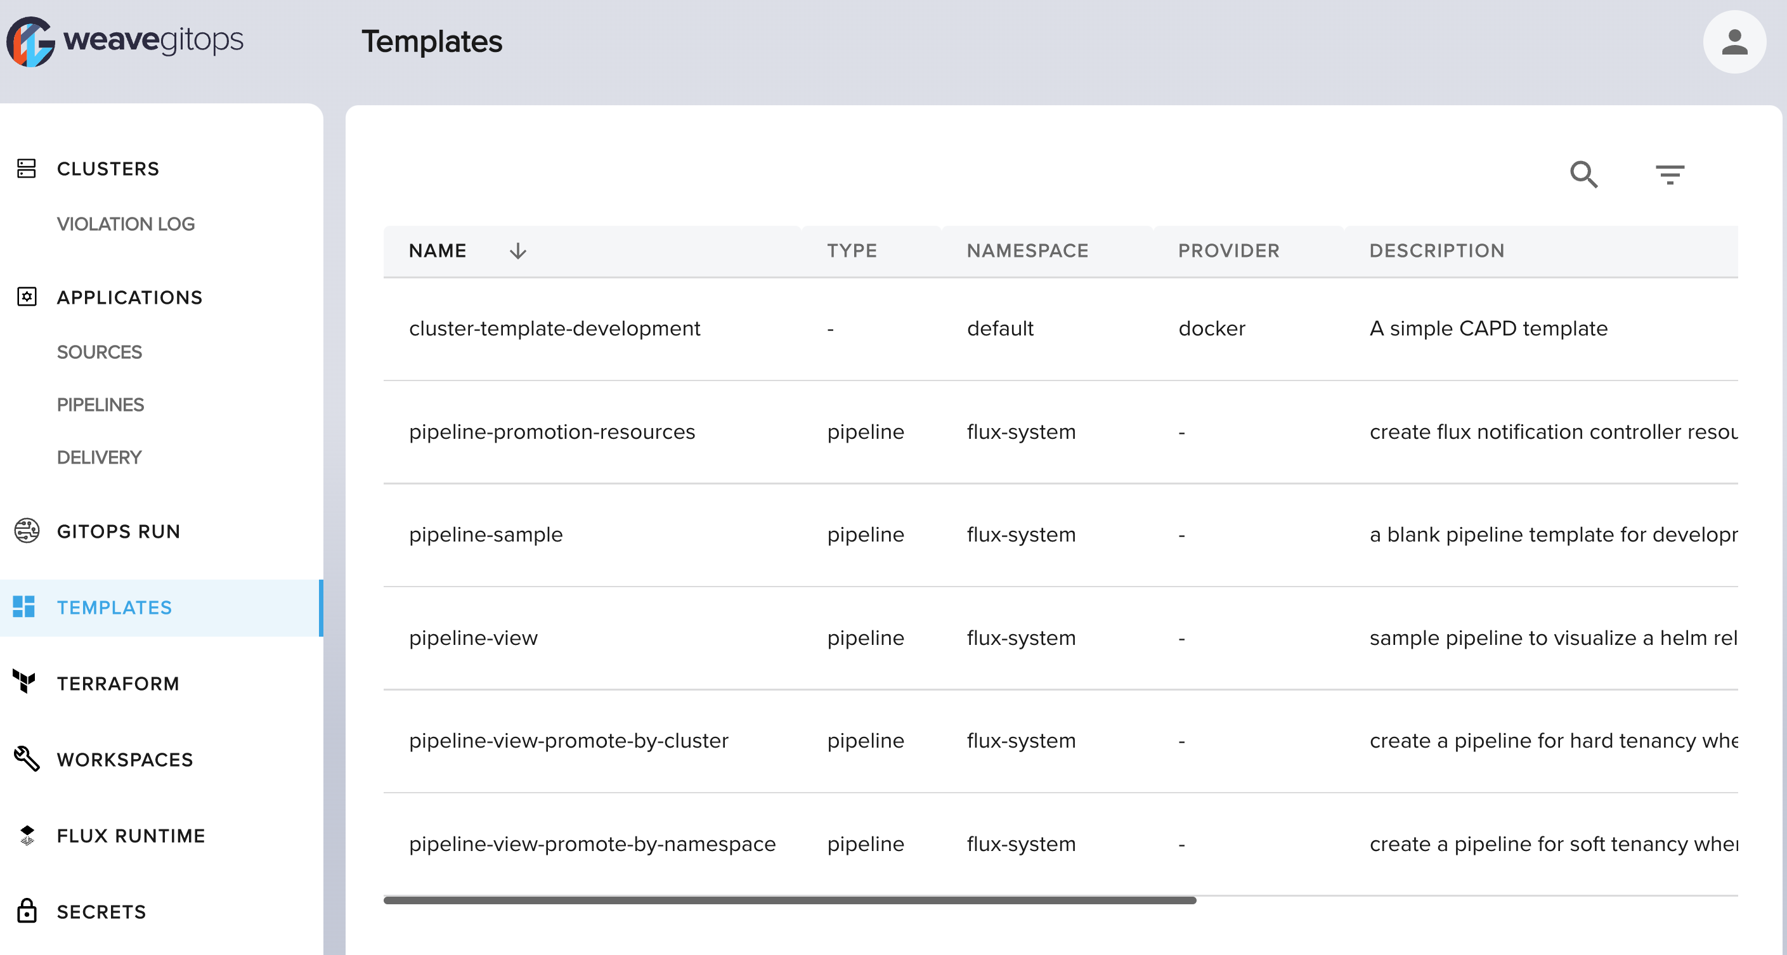Go to GitOps Run
This screenshot has width=1787, height=955.
119,531
